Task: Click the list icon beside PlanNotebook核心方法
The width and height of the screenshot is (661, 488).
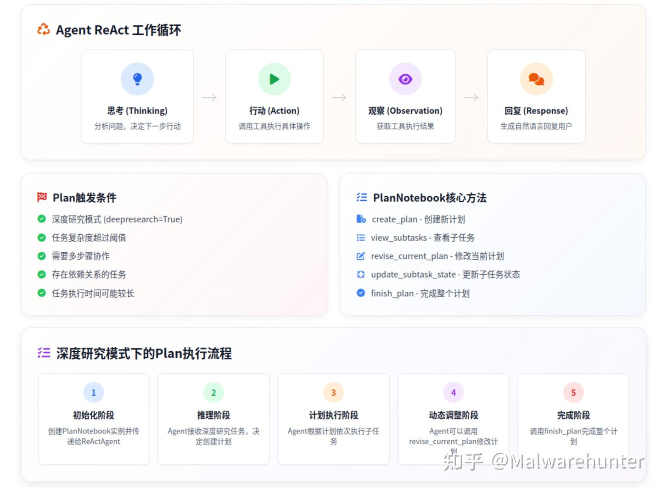Action: pos(362,197)
